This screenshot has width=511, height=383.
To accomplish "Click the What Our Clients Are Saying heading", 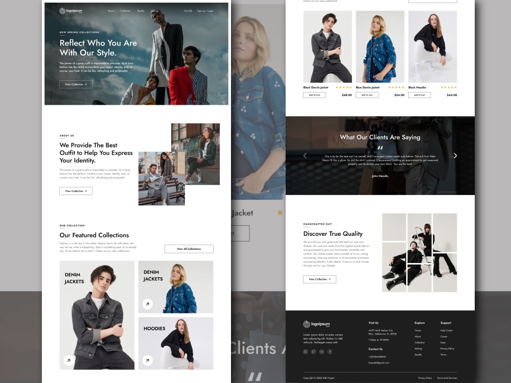I will tap(380, 137).
